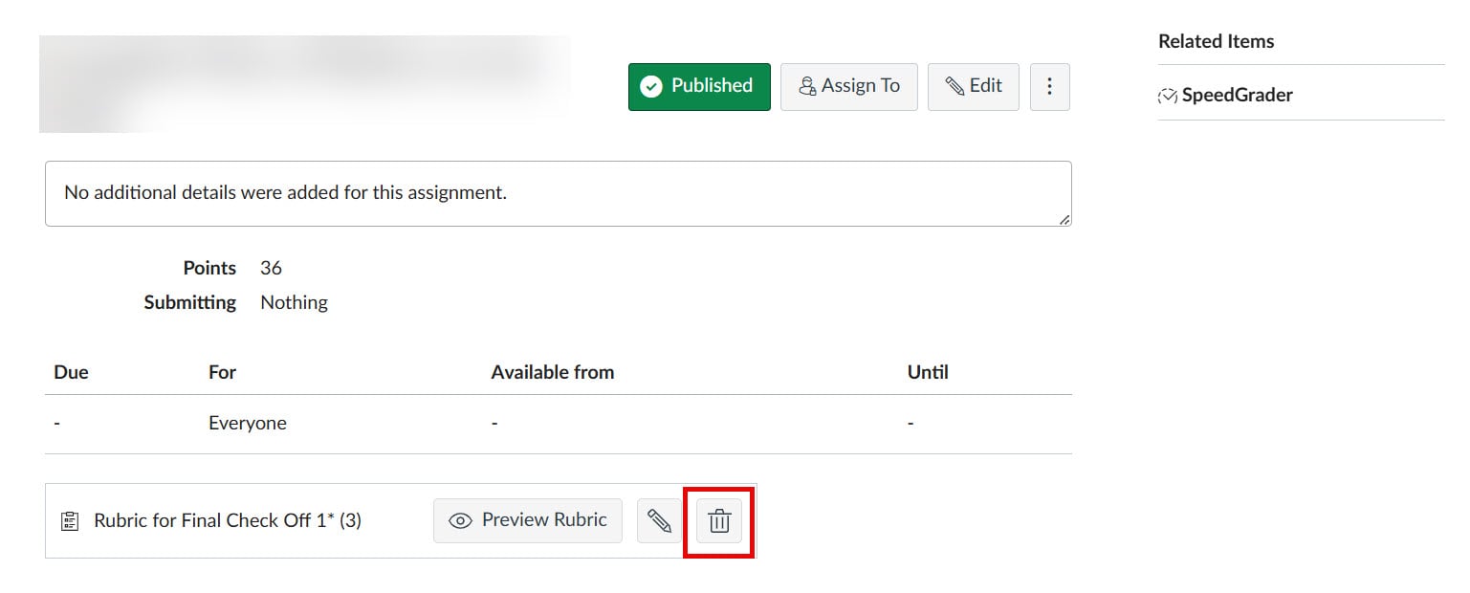Click the Related Items heading

1216,41
